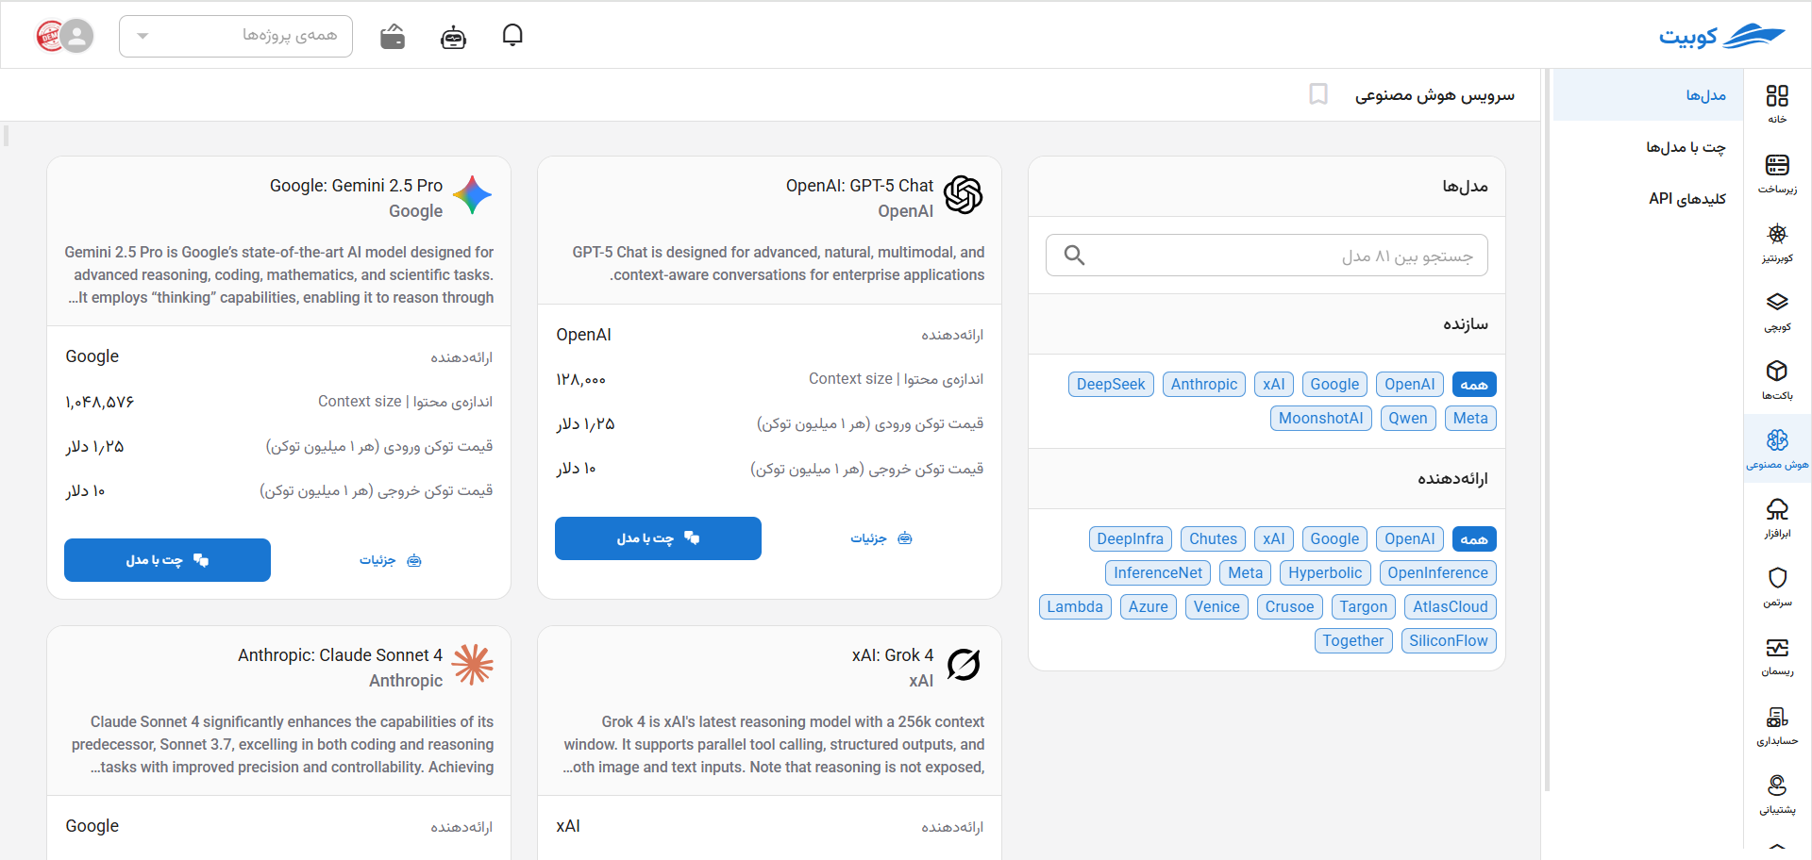Image resolution: width=1812 pixels, height=860 pixels.
Task: Open the notifications bell icon
Action: 512,36
